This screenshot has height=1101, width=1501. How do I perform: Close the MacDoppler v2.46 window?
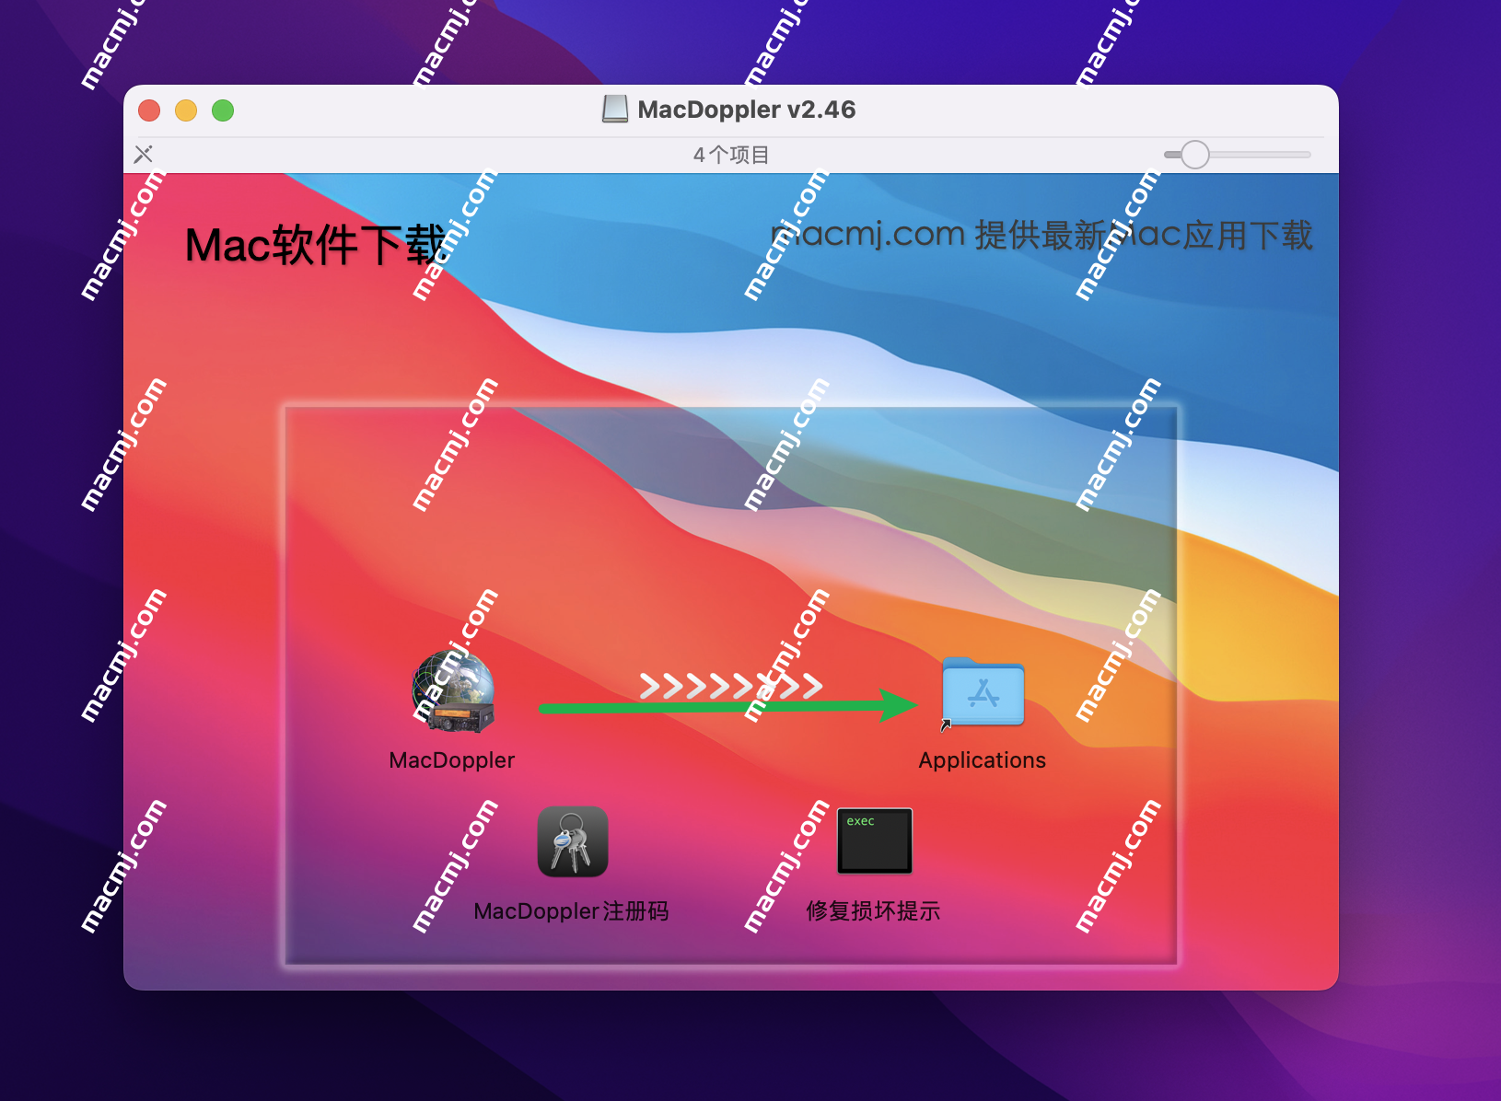[x=149, y=110]
